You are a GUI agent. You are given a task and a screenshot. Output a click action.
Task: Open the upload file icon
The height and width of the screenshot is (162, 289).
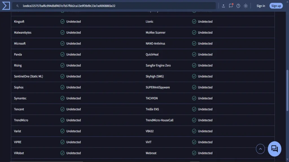223,6
